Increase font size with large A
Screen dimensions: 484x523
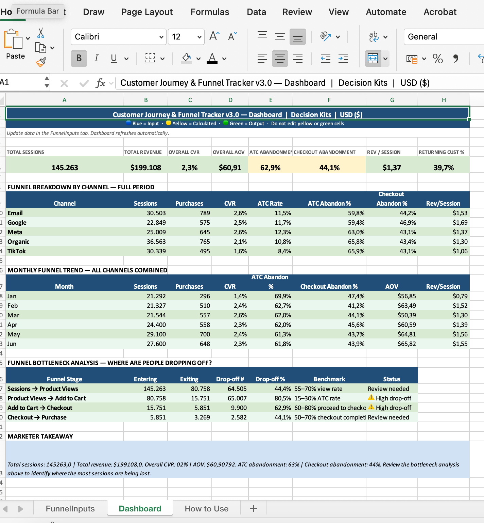[214, 36]
